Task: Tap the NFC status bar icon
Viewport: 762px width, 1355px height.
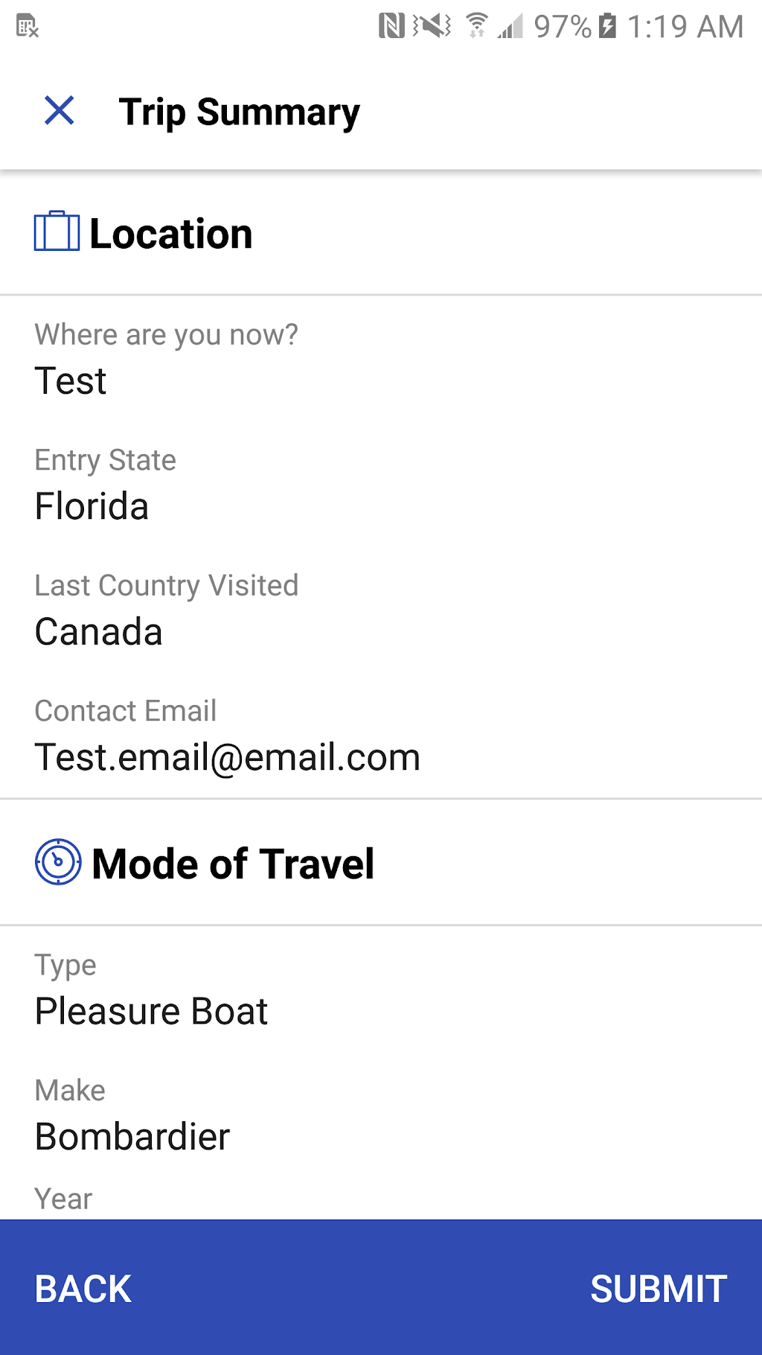Action: point(391,26)
